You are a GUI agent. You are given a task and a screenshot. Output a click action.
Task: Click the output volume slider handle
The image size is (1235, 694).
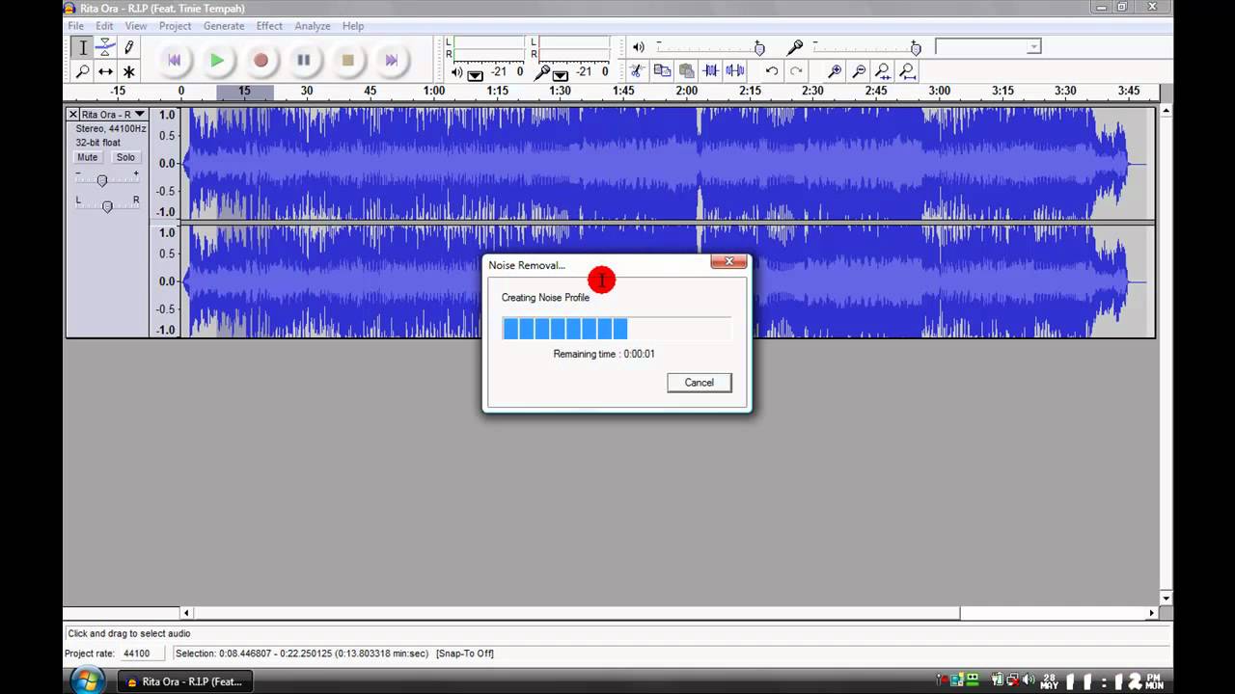point(759,49)
